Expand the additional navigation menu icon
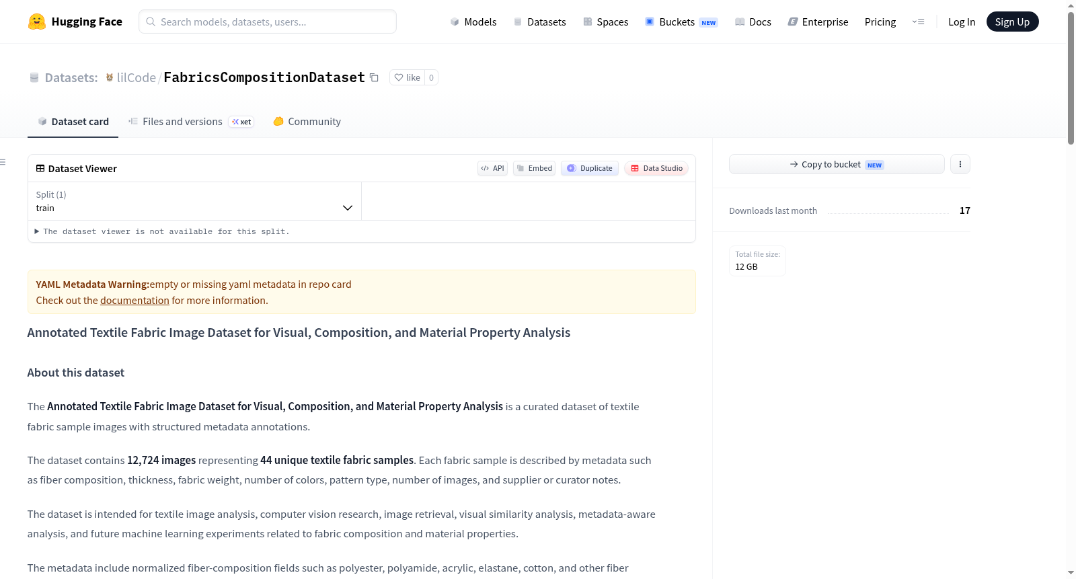 pos(918,22)
